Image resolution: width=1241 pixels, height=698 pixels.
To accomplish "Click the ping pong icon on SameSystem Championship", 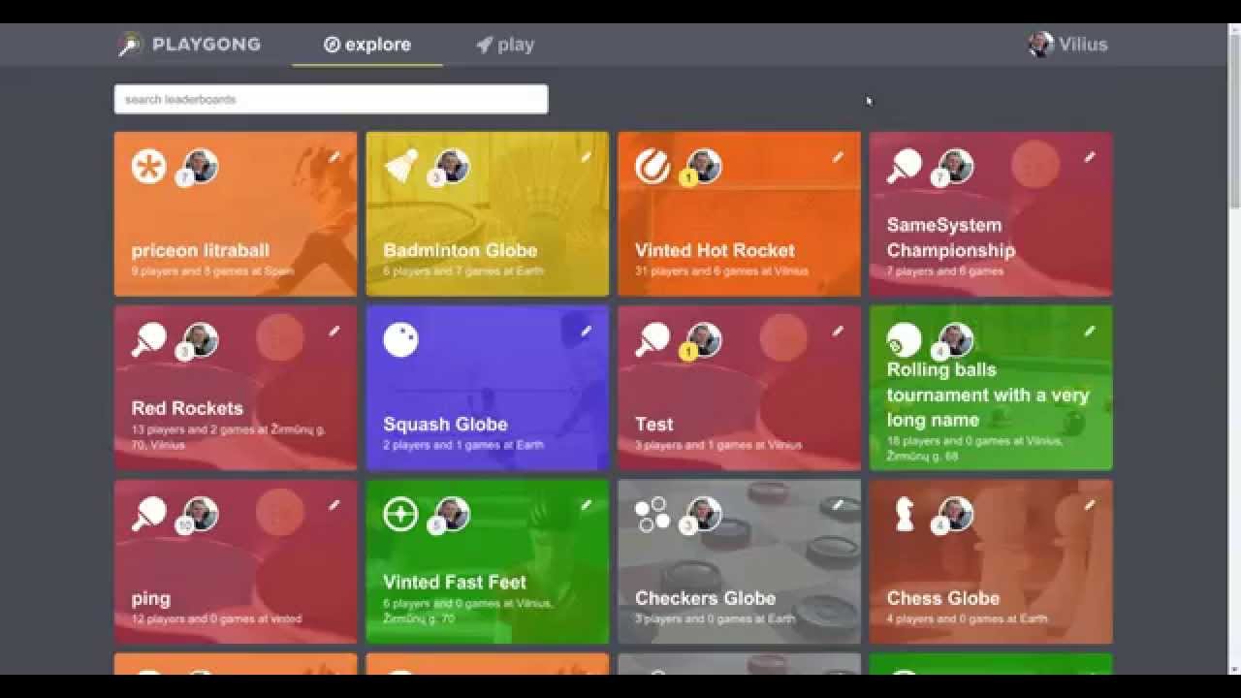I will point(905,167).
